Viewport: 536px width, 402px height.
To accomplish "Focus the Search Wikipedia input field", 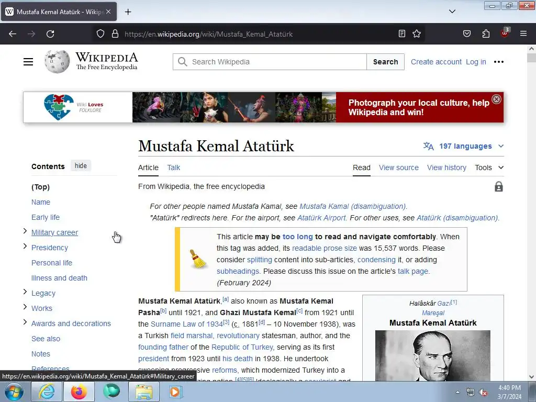I will point(270,62).
